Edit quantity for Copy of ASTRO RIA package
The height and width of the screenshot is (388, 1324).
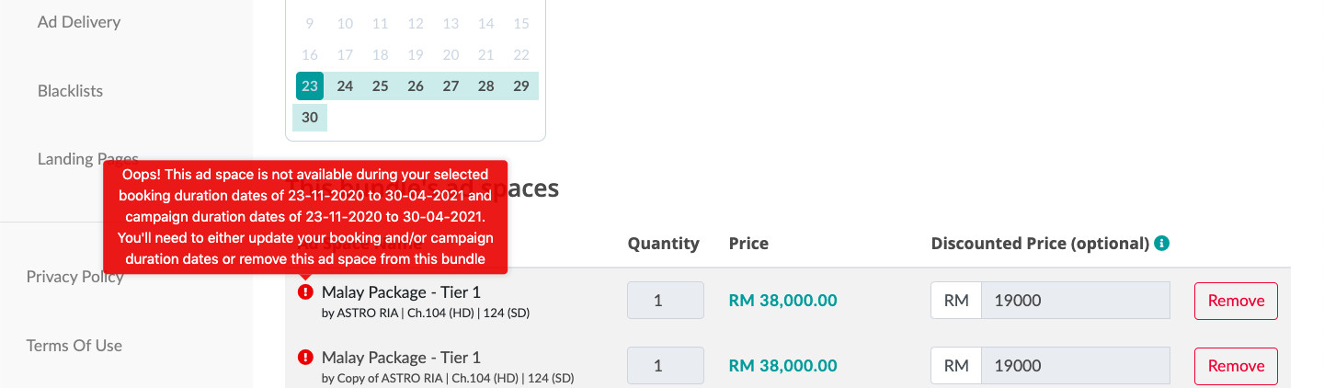tap(666, 366)
